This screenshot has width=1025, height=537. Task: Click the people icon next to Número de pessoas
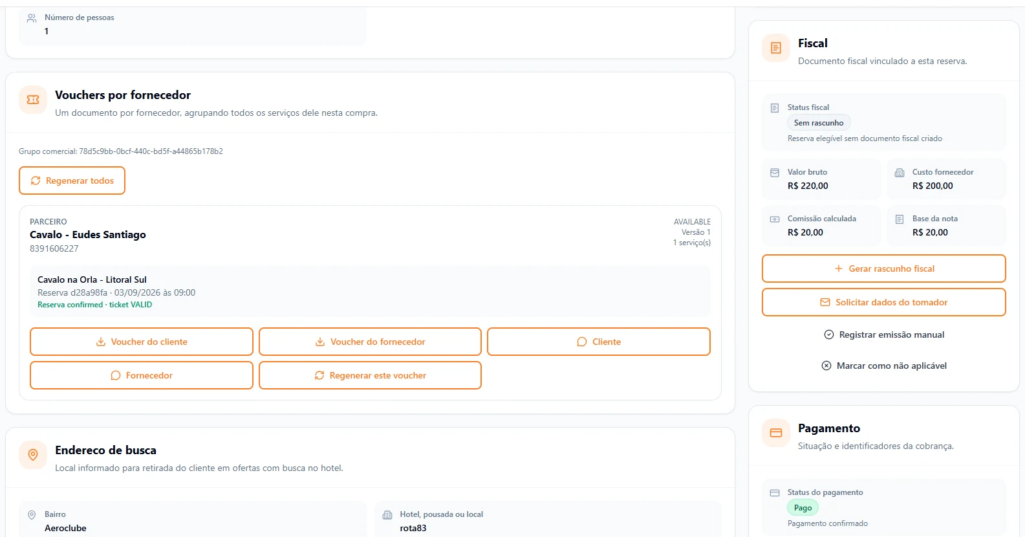coord(31,18)
